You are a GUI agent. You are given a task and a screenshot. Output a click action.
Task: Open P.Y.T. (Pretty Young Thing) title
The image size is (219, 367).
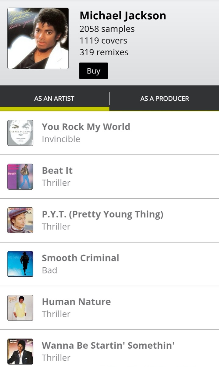pyautogui.click(x=102, y=214)
